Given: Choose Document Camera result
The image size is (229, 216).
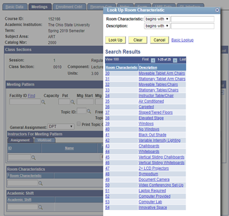Looking at the screenshot, I should click(154, 180).
